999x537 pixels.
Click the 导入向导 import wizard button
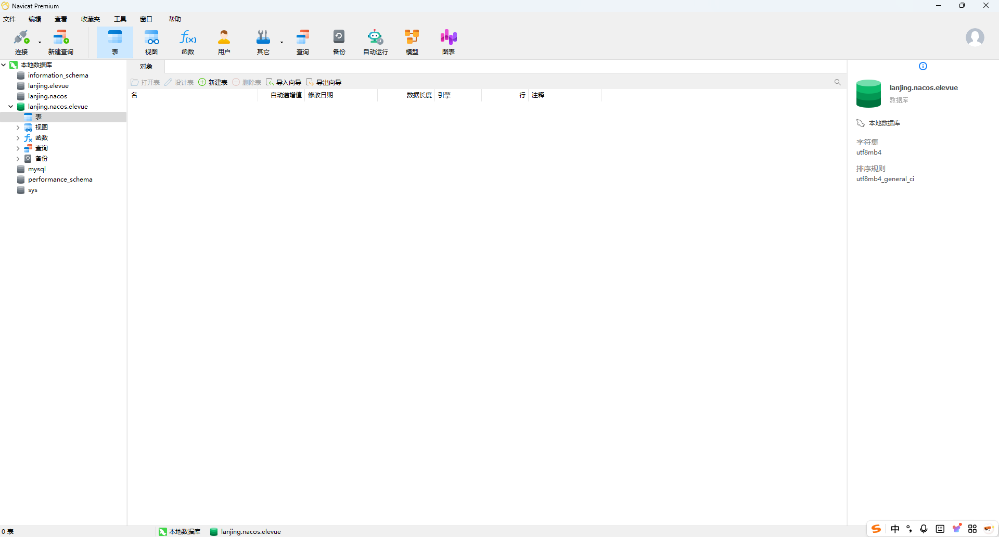pyautogui.click(x=284, y=82)
